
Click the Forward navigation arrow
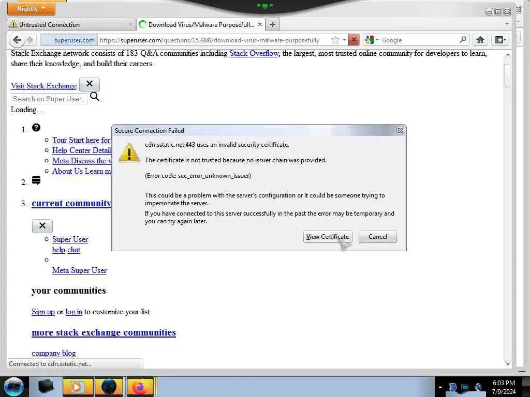tap(30, 40)
